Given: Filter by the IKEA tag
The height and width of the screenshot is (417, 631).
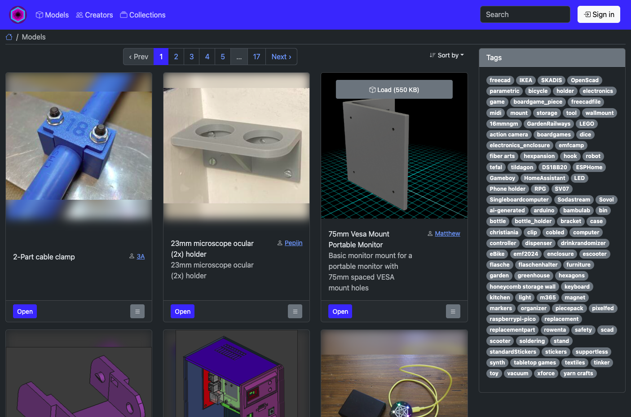Looking at the screenshot, I should (525, 80).
